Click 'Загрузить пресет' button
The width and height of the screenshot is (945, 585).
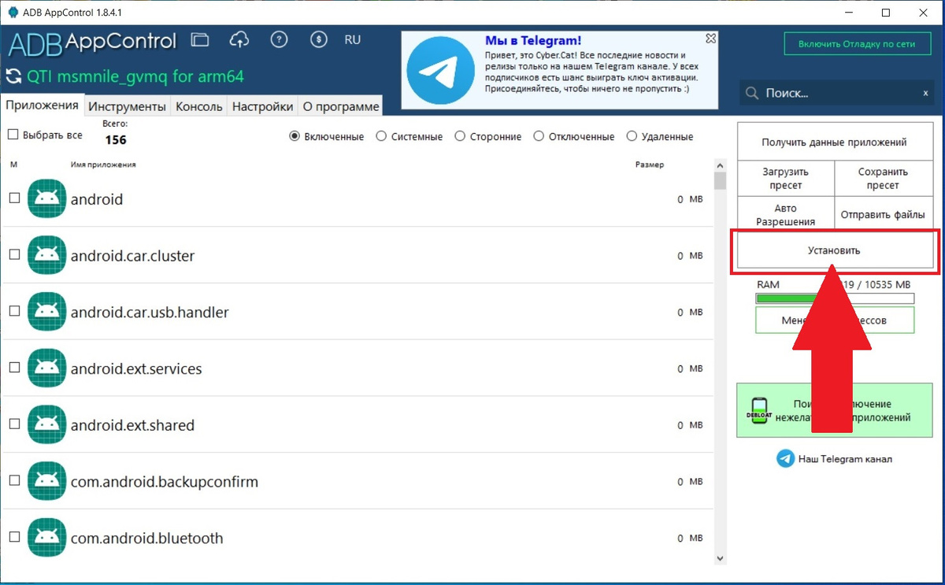tap(786, 179)
